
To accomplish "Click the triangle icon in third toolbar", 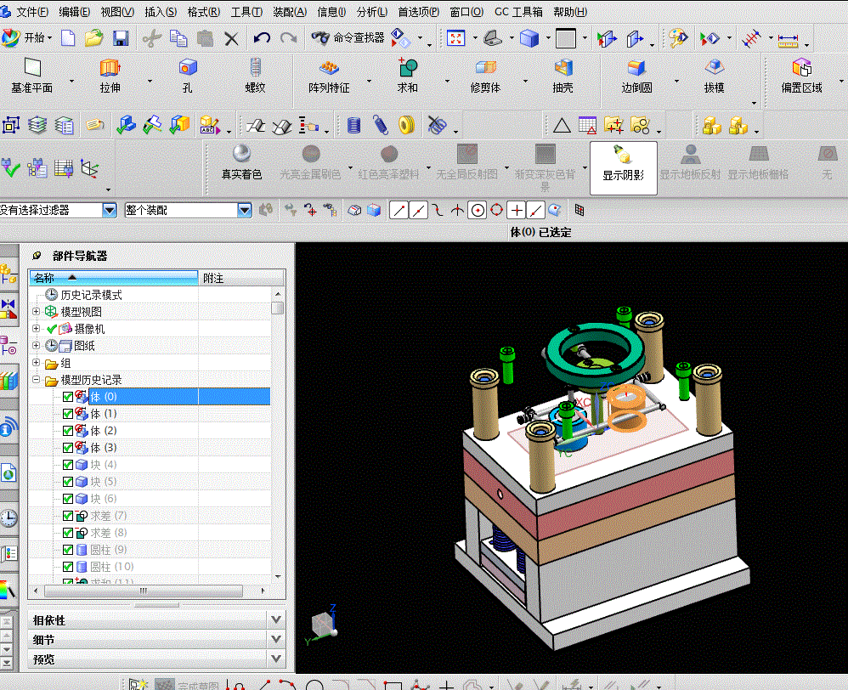I will click(x=562, y=126).
